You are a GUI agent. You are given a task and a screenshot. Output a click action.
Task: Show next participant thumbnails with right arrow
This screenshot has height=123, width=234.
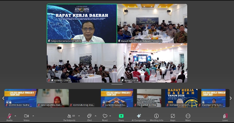coord(231,98)
